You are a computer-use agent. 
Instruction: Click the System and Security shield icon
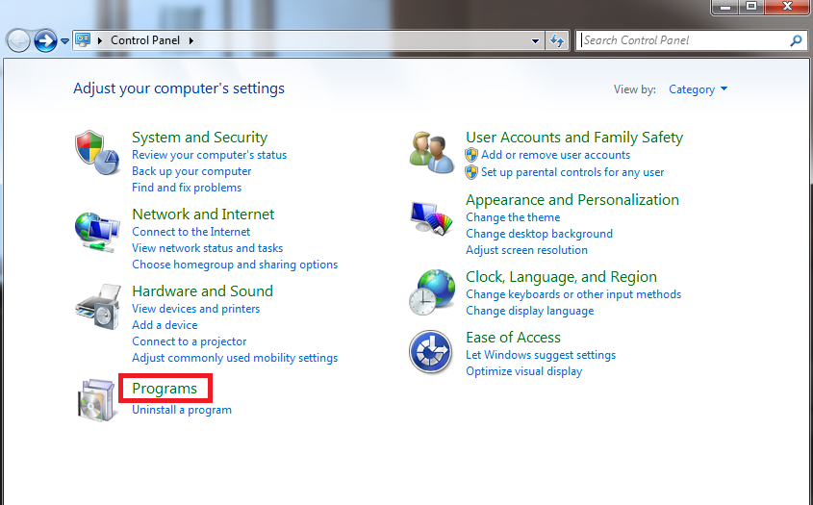point(97,152)
